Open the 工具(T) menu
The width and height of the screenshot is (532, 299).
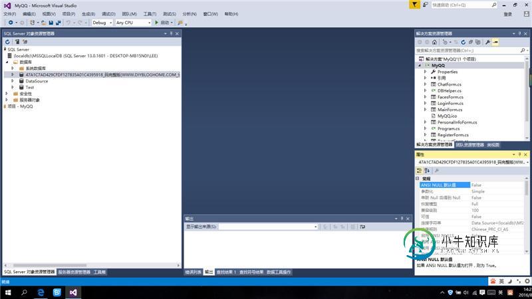(150, 14)
